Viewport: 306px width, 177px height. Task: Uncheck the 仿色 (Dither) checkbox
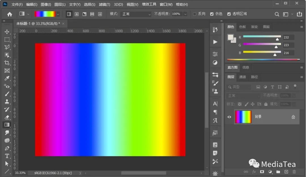tap(212, 14)
